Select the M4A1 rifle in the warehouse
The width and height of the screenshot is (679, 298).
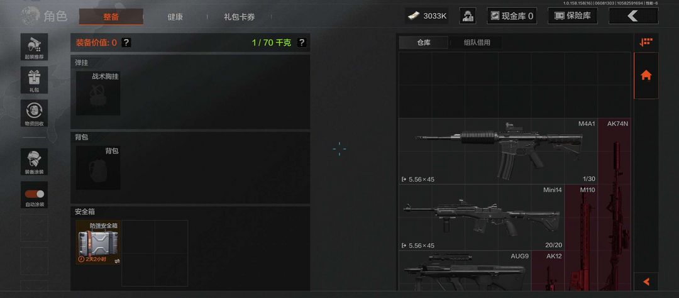click(498, 151)
